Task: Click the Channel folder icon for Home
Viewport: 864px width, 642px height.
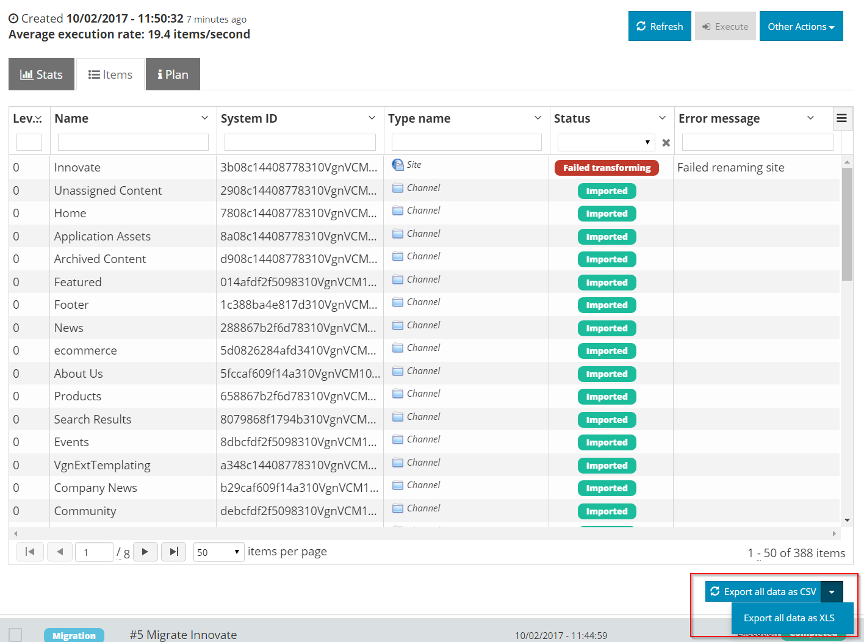Action: (398, 211)
